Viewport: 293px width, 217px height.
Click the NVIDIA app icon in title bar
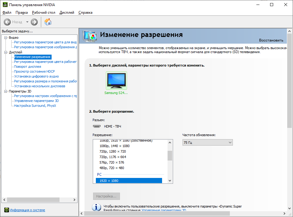coord(5,5)
